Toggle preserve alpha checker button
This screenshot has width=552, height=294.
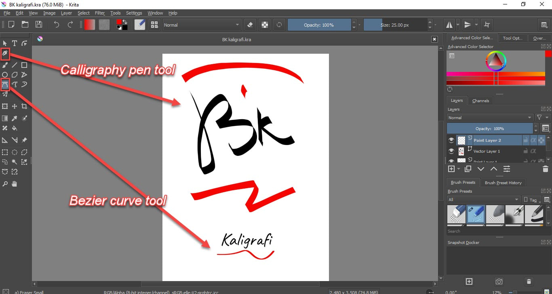pos(265,25)
